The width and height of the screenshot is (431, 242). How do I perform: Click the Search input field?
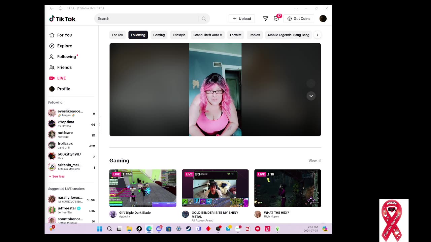click(147, 19)
